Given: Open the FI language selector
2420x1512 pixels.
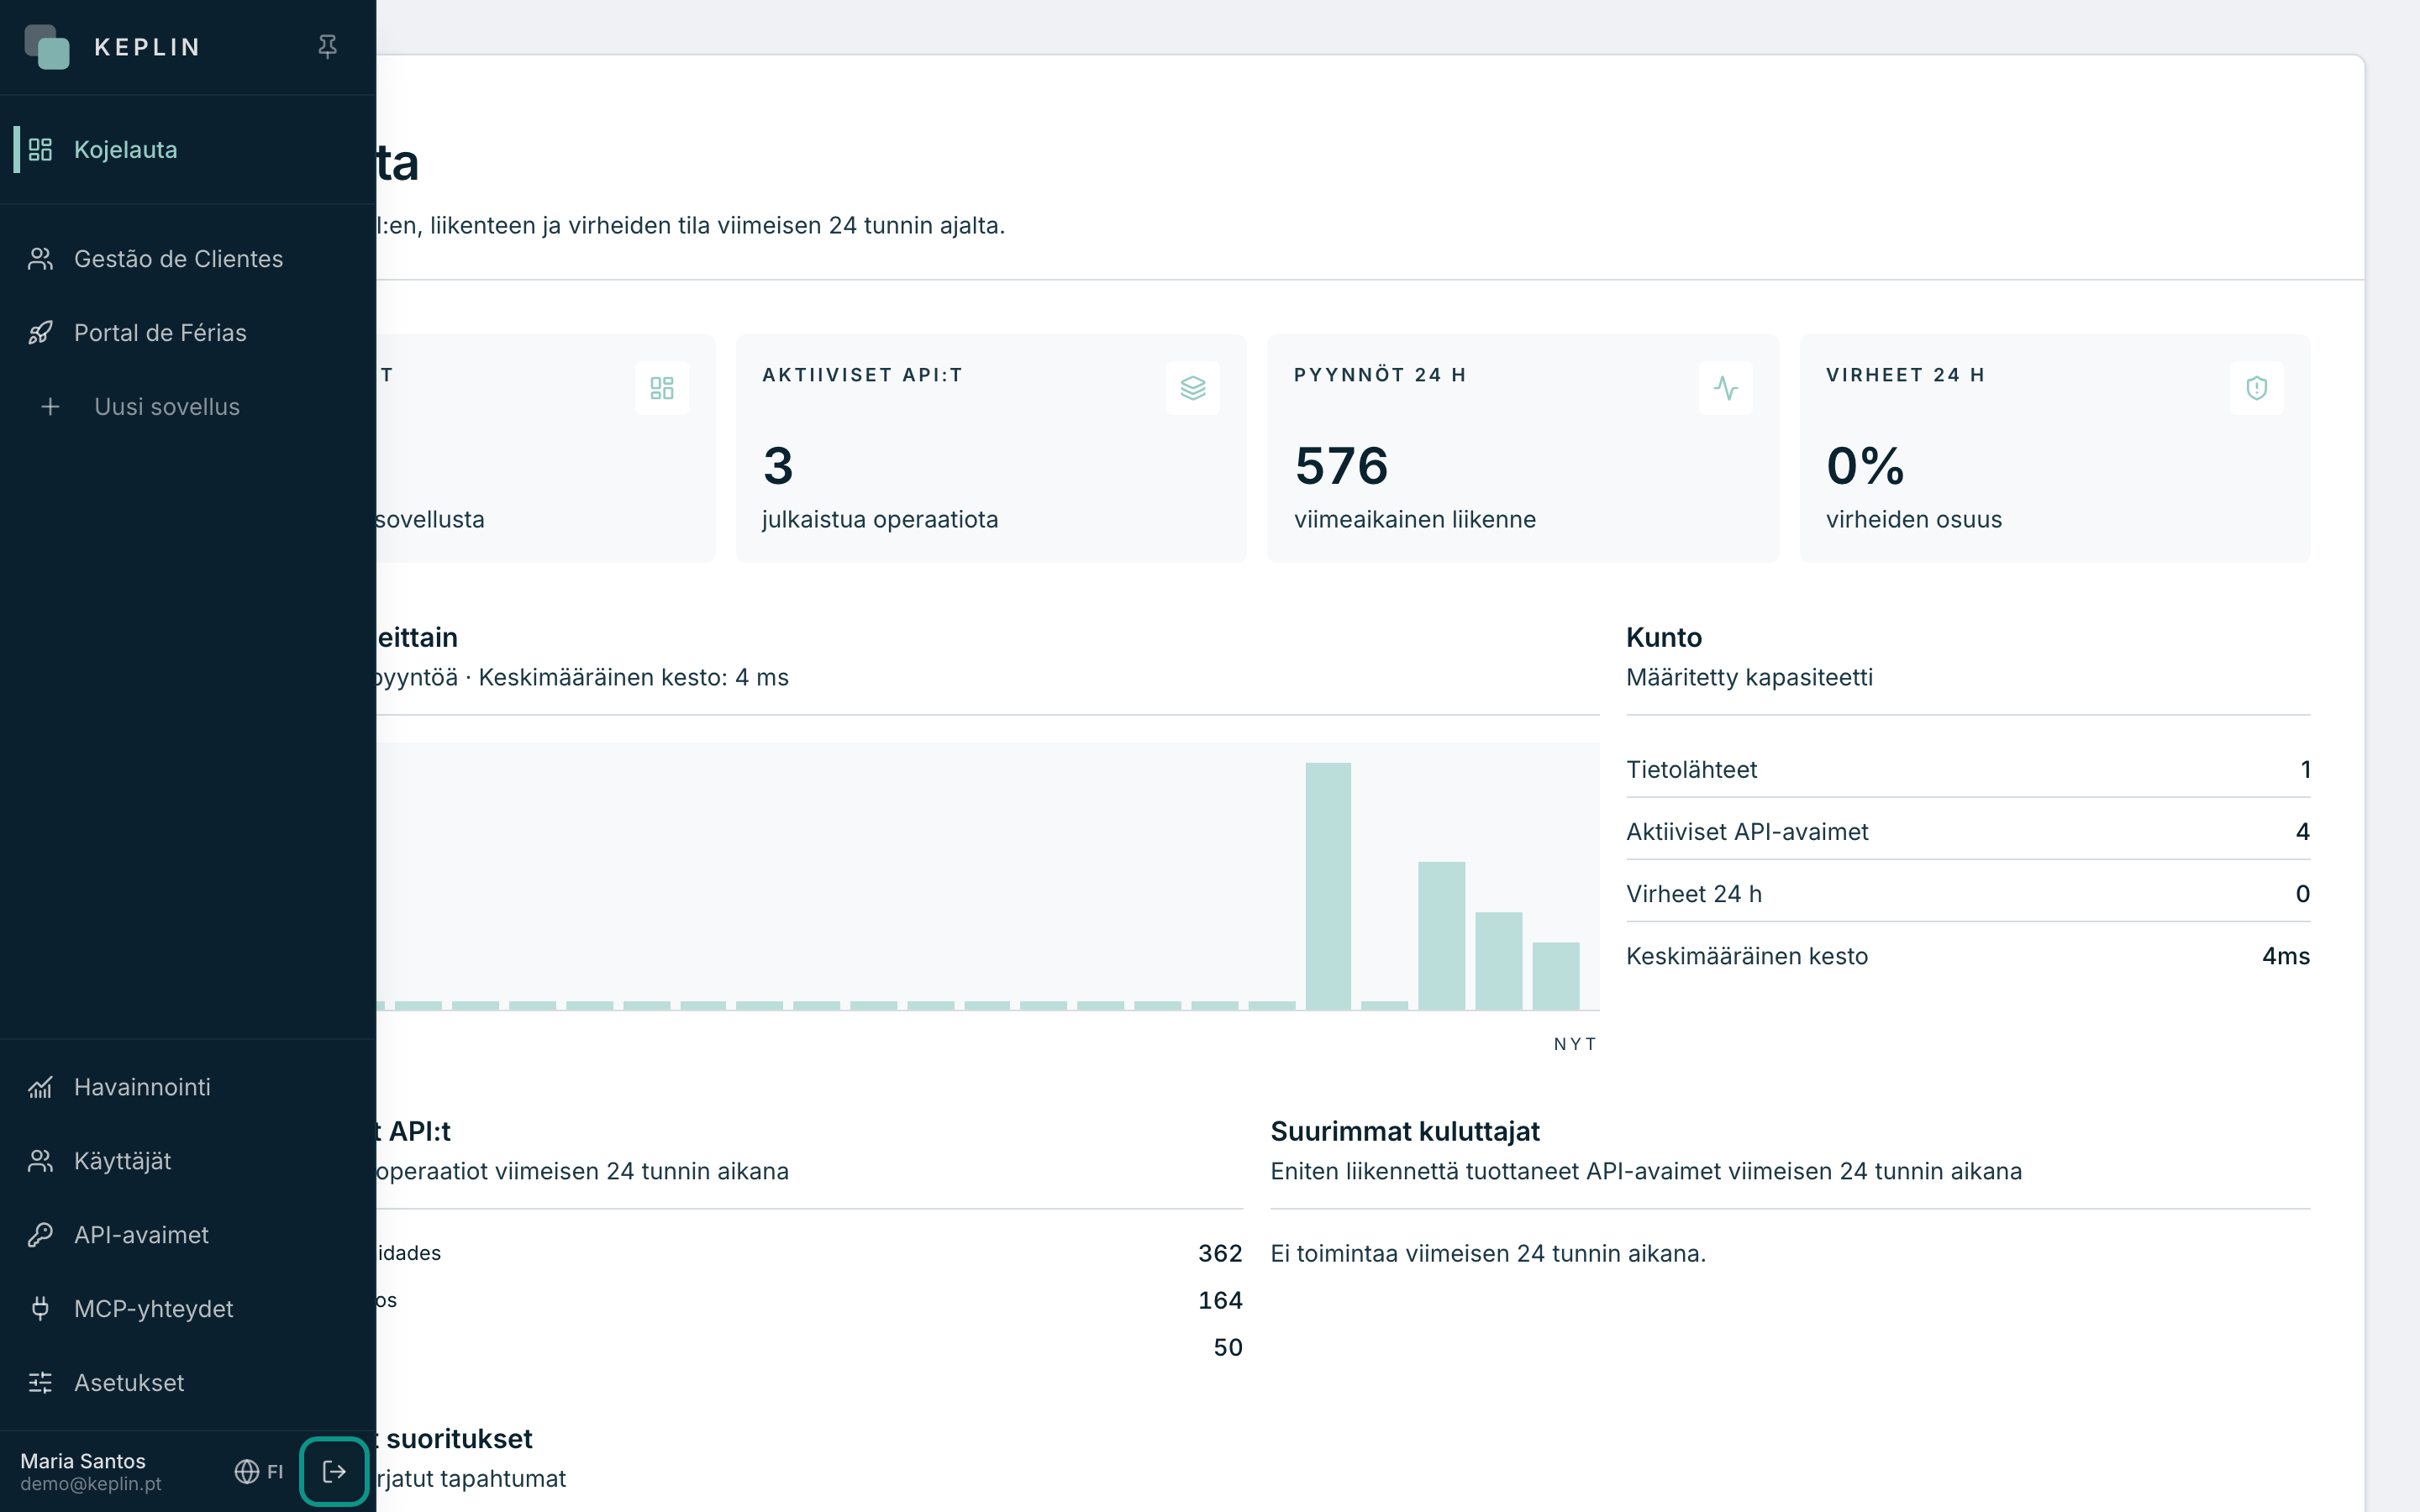Looking at the screenshot, I should pos(259,1471).
